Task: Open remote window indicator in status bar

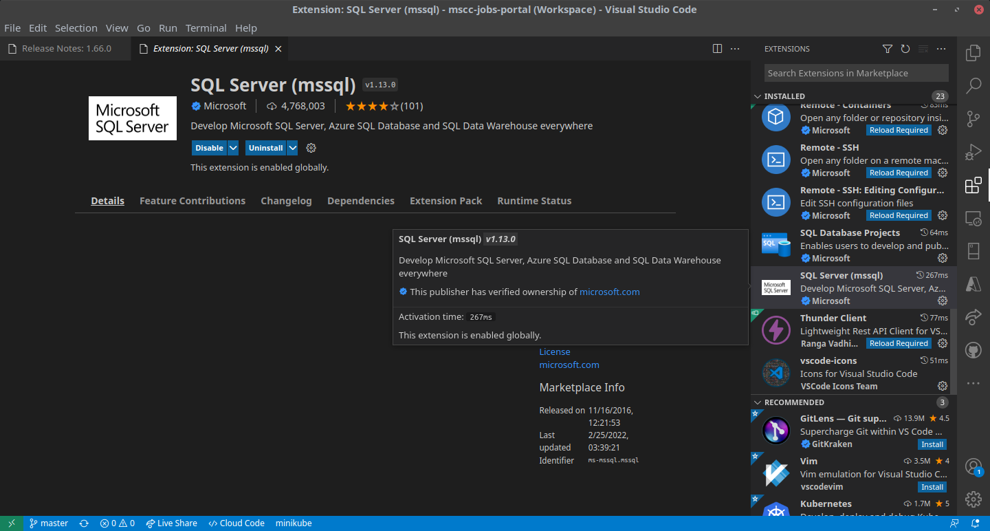Action: point(12,523)
